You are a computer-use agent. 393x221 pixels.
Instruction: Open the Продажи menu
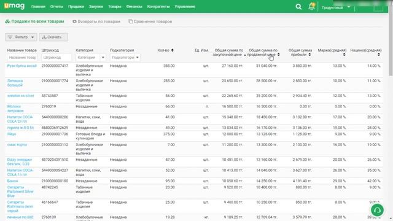[76, 7]
